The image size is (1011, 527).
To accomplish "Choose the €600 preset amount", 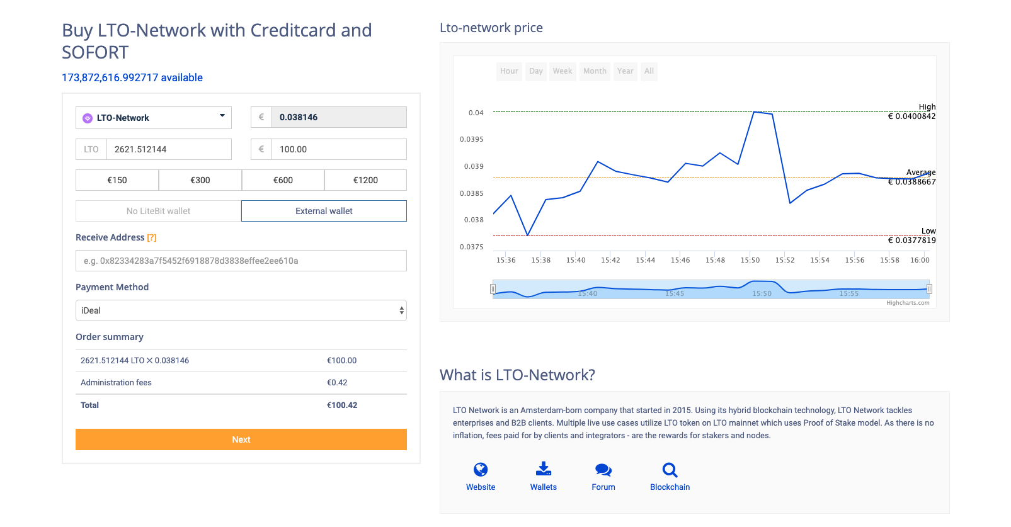I will 283,180.
